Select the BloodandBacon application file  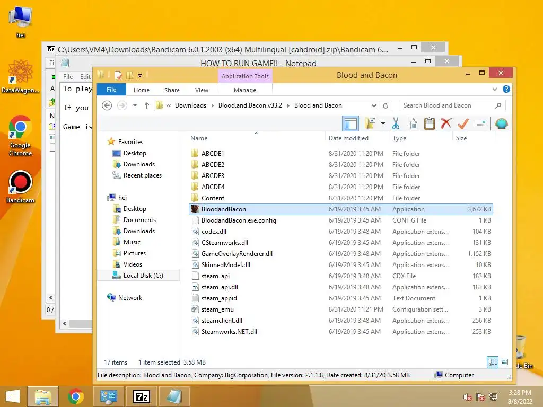click(x=341, y=209)
